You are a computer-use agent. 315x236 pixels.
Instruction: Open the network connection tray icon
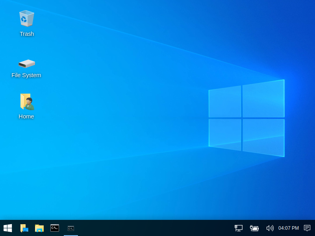click(239, 228)
